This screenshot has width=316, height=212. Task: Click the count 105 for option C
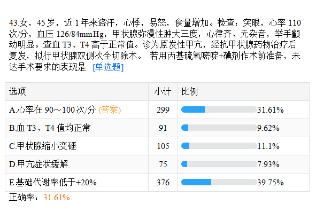(163, 146)
